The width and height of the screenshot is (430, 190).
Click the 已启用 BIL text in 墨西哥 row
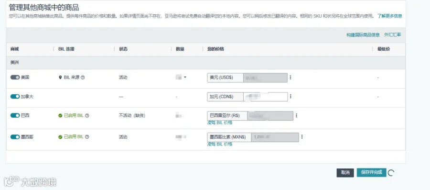tap(74, 137)
